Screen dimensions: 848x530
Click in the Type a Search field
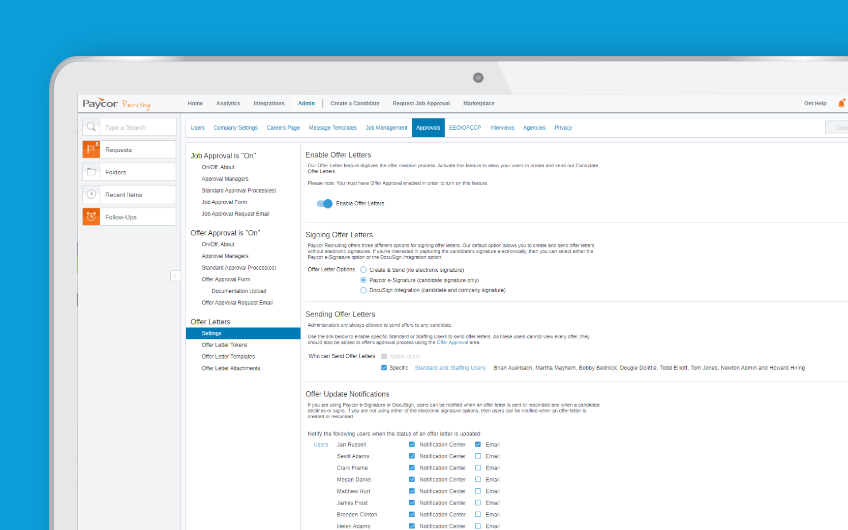(x=138, y=127)
